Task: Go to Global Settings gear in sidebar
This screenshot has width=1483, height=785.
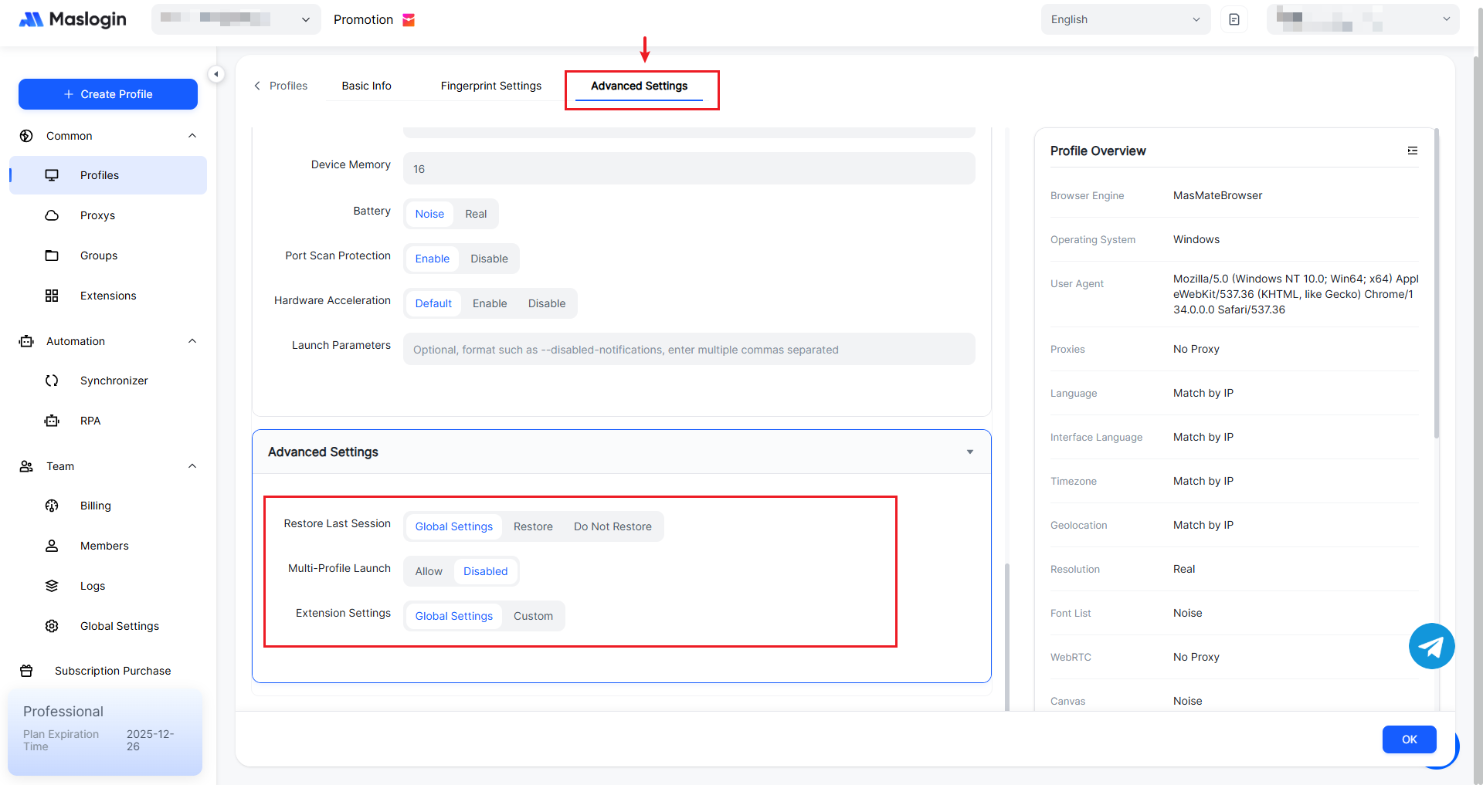Action: 52,626
